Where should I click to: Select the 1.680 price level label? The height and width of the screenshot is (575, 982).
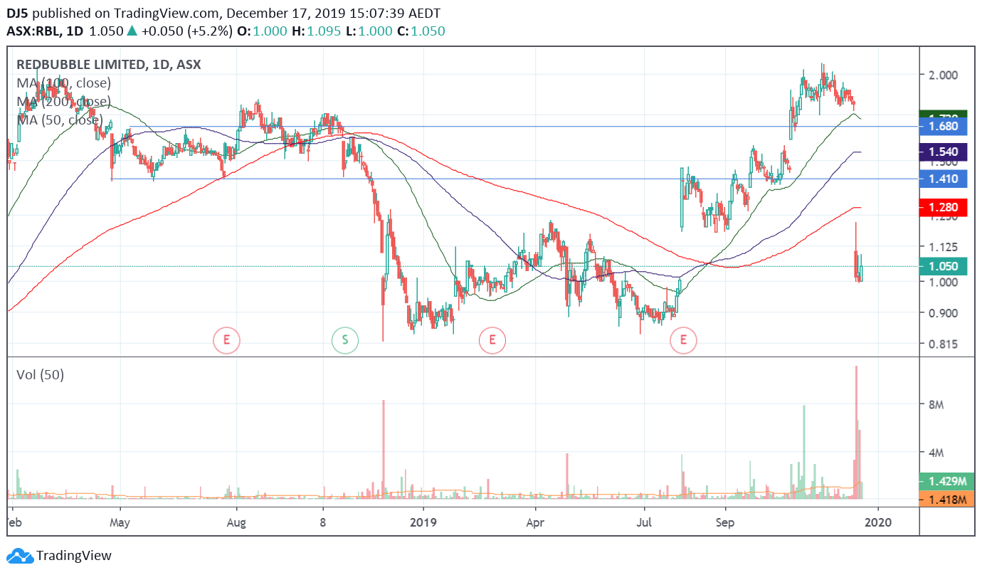943,127
